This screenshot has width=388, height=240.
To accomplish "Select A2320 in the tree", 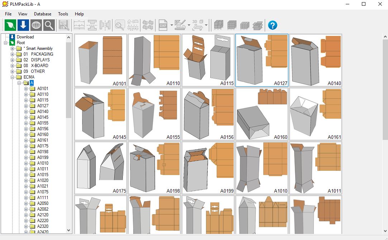I will [43, 226].
